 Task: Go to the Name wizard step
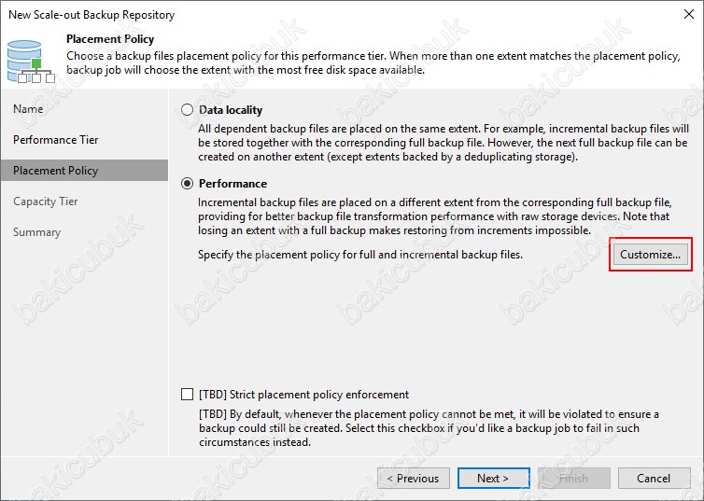pos(28,109)
